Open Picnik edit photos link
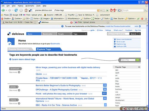This screenshot has height=111, width=149. point(61,94)
